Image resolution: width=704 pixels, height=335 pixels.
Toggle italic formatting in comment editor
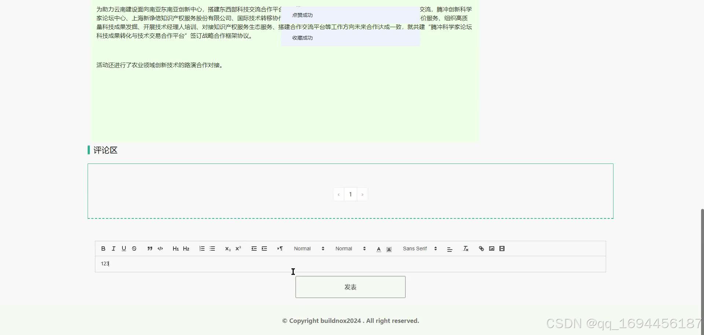point(114,249)
